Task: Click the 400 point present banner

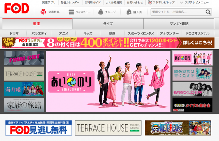Action: coord(108,43)
